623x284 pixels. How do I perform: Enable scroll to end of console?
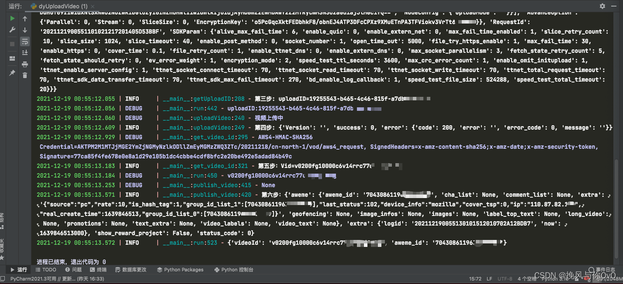coord(25,53)
